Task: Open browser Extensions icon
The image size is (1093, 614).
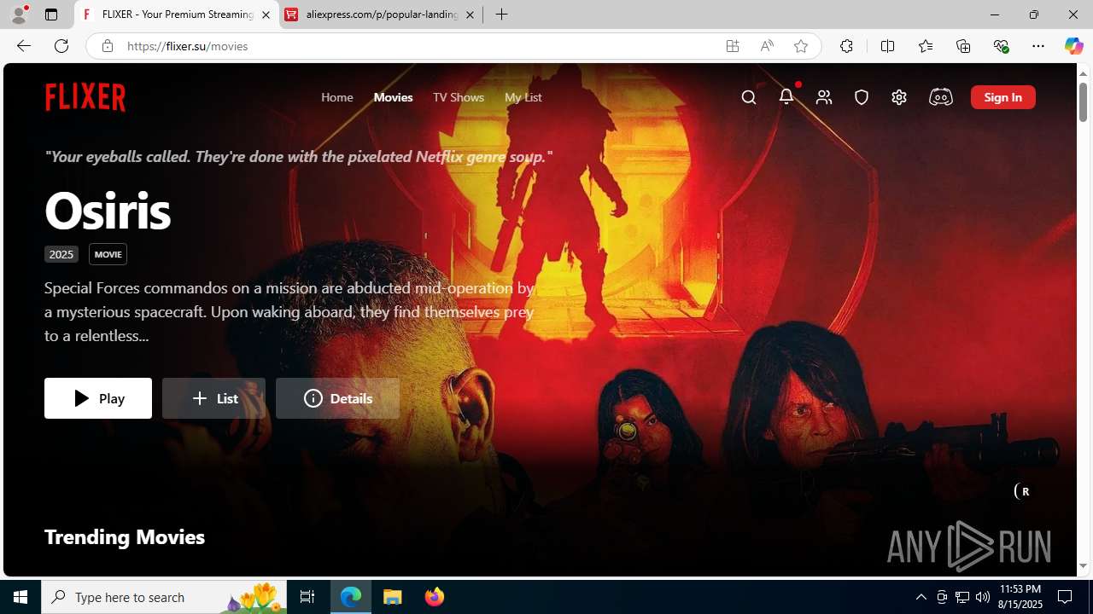Action: [x=846, y=46]
